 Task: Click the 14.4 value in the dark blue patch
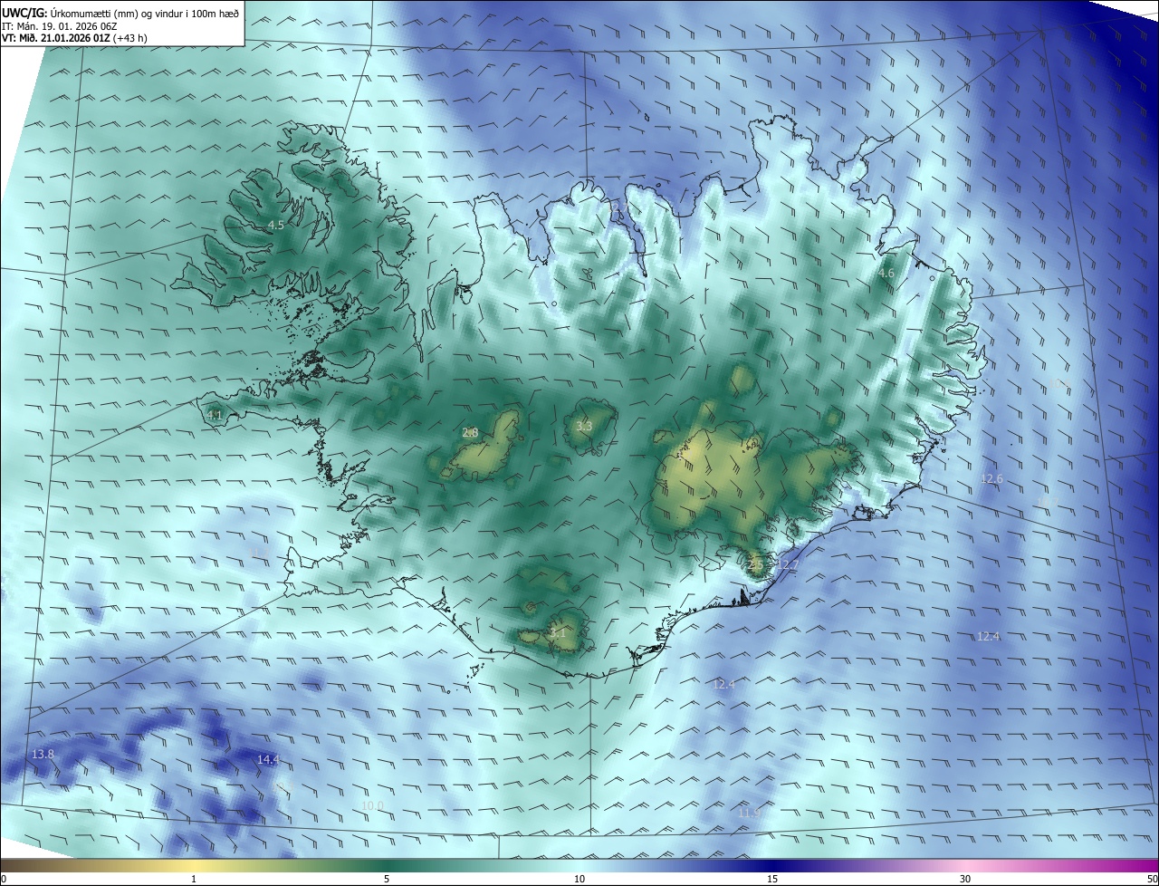pyautogui.click(x=269, y=759)
